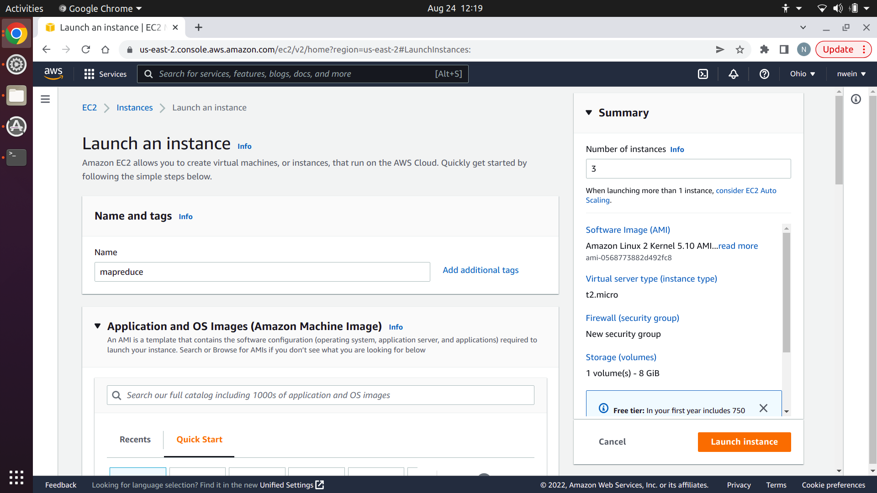877x493 pixels.
Task: Click the Instances breadcrumb link
Action: 134,108
